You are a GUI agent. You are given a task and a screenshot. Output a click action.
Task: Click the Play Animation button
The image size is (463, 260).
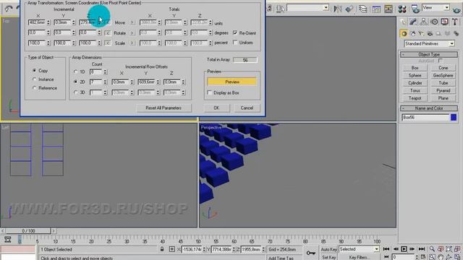(404, 249)
